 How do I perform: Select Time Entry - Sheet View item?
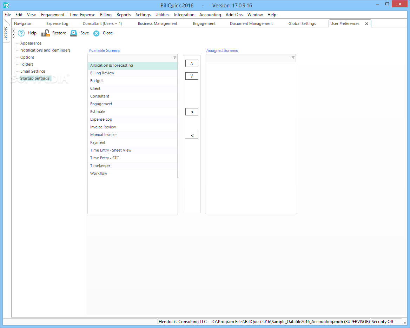(x=133, y=150)
